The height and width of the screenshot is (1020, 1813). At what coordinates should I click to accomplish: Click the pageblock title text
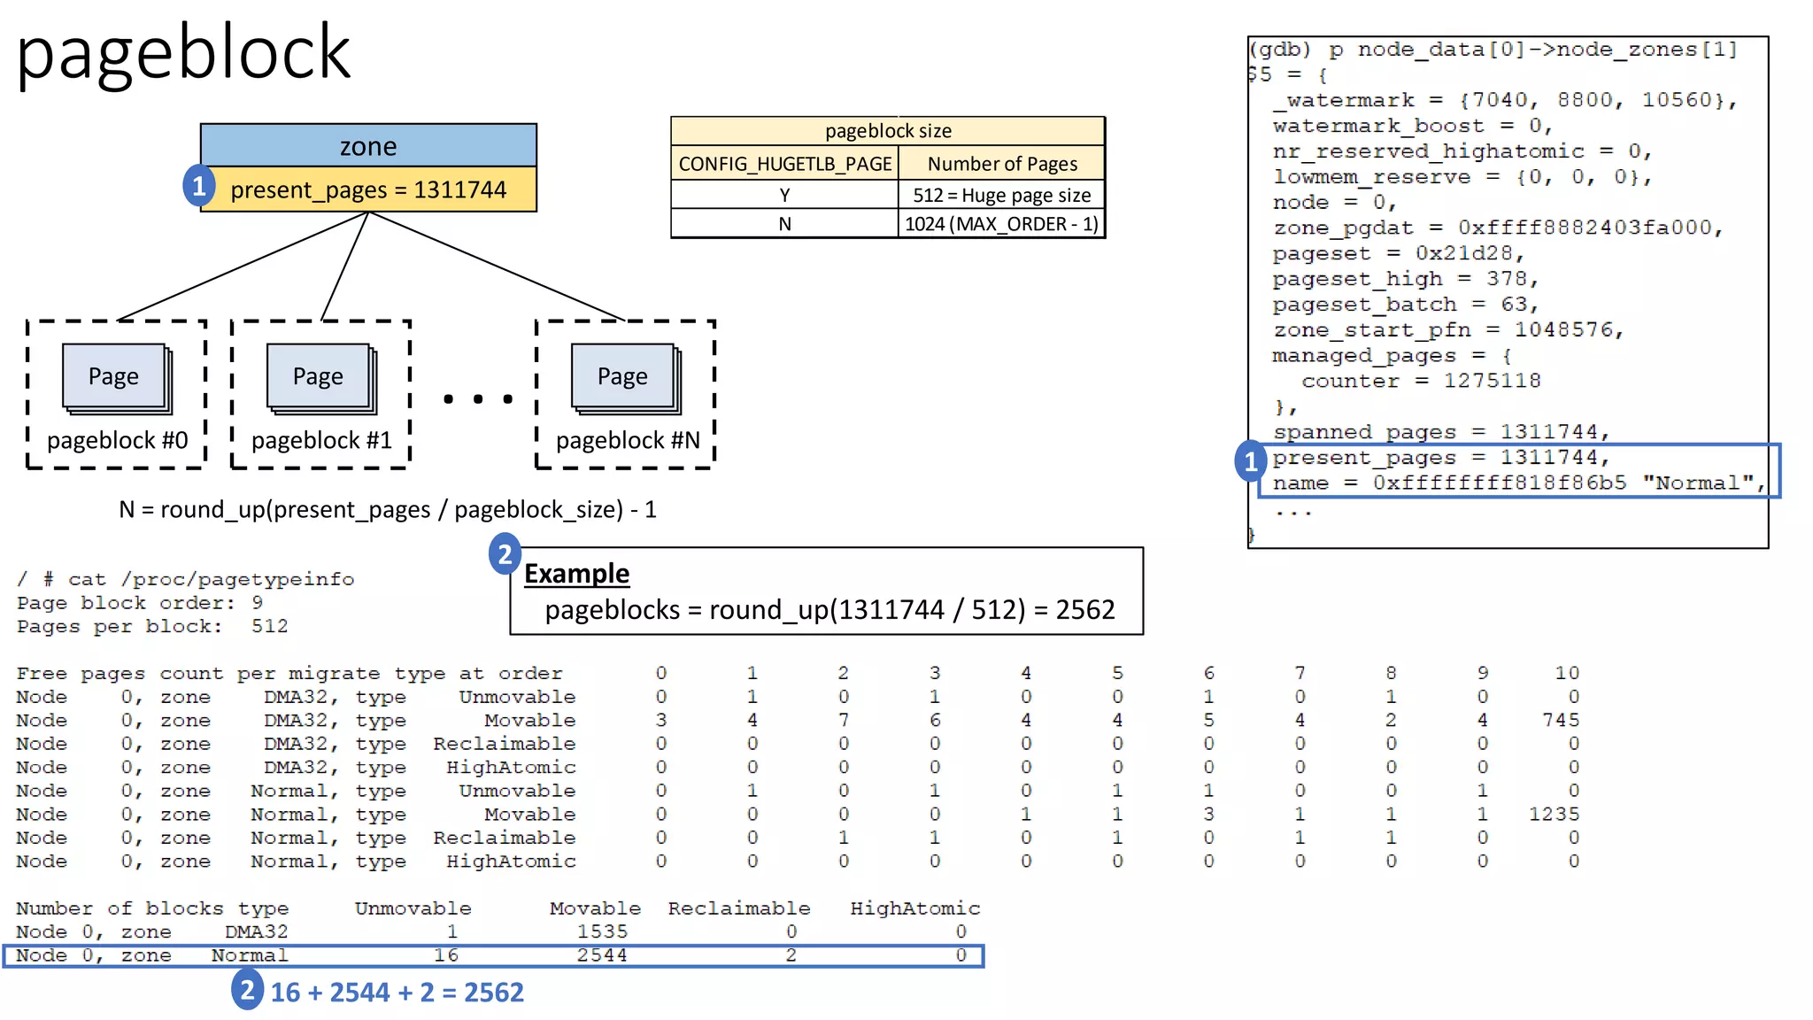point(183,53)
